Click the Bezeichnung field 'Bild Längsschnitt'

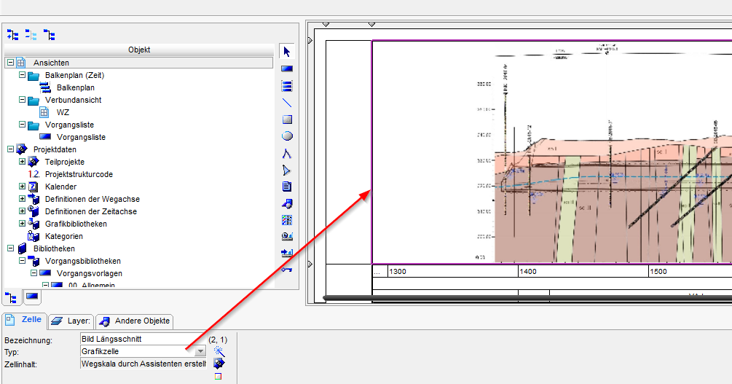(x=143, y=339)
